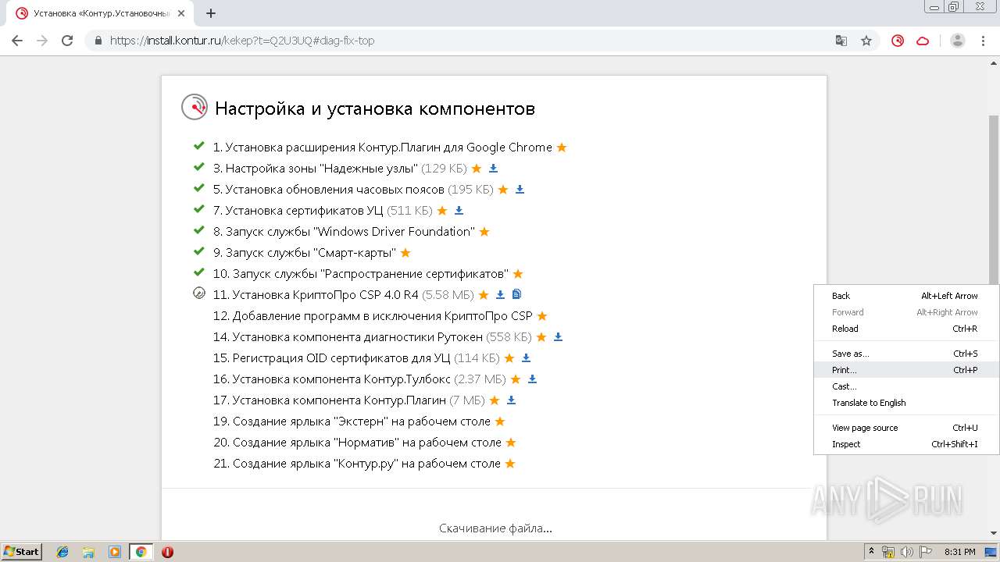Go back using browser back arrow
Screen dimensions: 1000x562
17,41
